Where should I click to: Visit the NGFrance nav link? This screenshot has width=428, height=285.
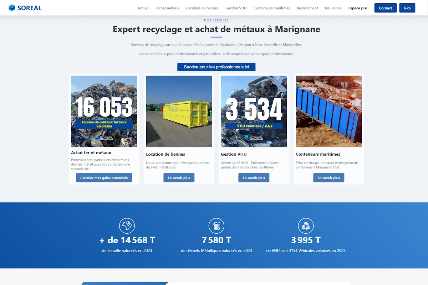click(333, 8)
